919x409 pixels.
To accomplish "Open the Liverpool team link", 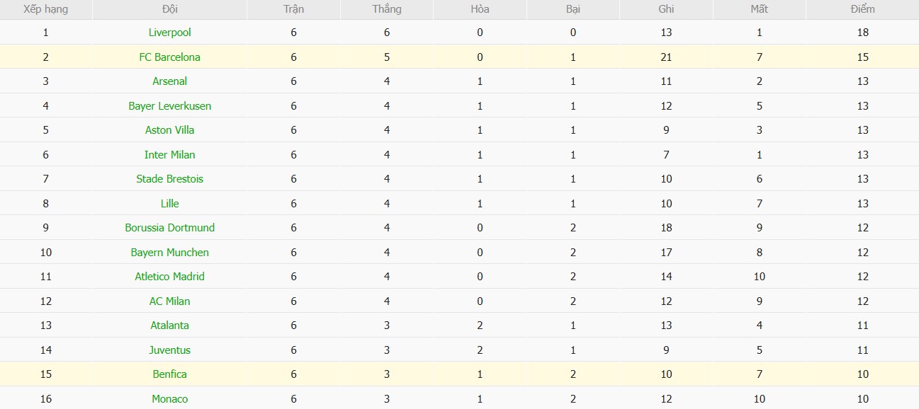I will coord(170,33).
